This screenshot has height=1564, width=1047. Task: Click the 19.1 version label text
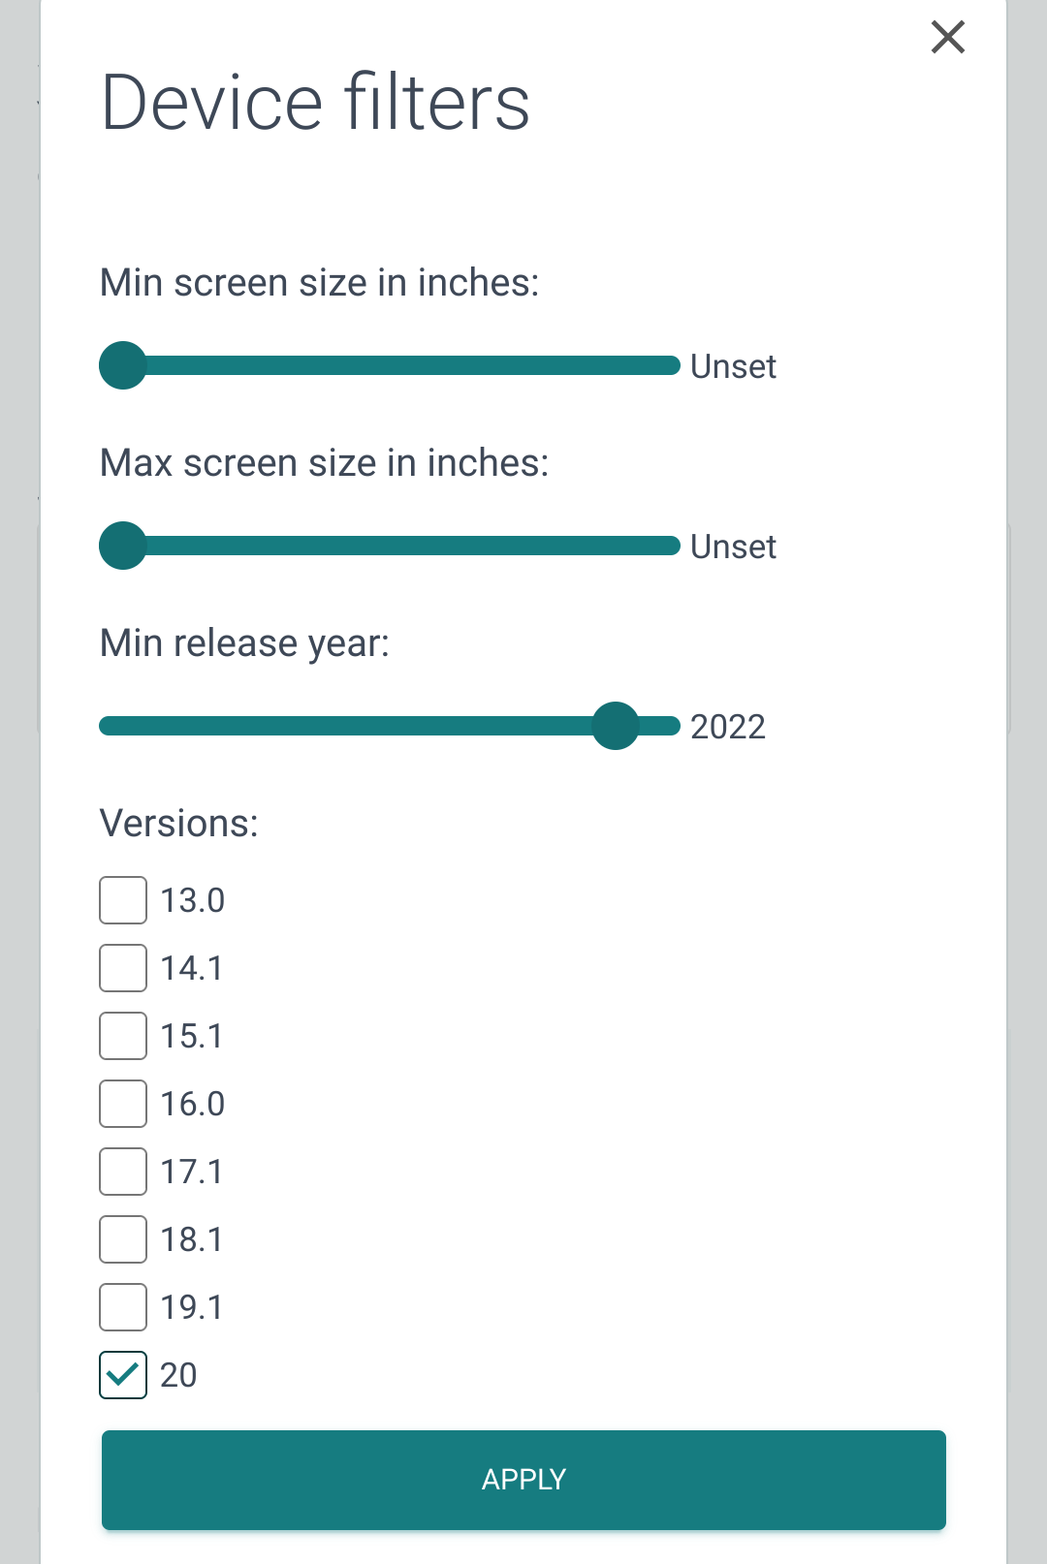192,1307
